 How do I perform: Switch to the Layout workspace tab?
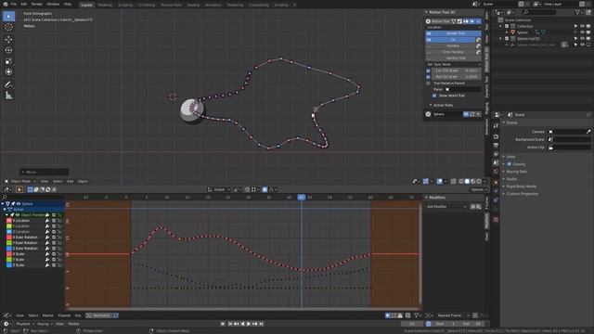point(86,5)
